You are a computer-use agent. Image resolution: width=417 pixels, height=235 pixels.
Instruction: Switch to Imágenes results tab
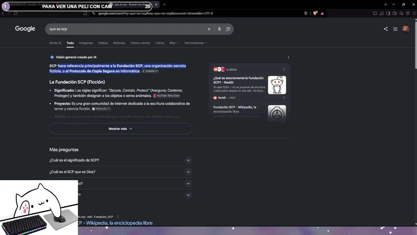point(86,43)
